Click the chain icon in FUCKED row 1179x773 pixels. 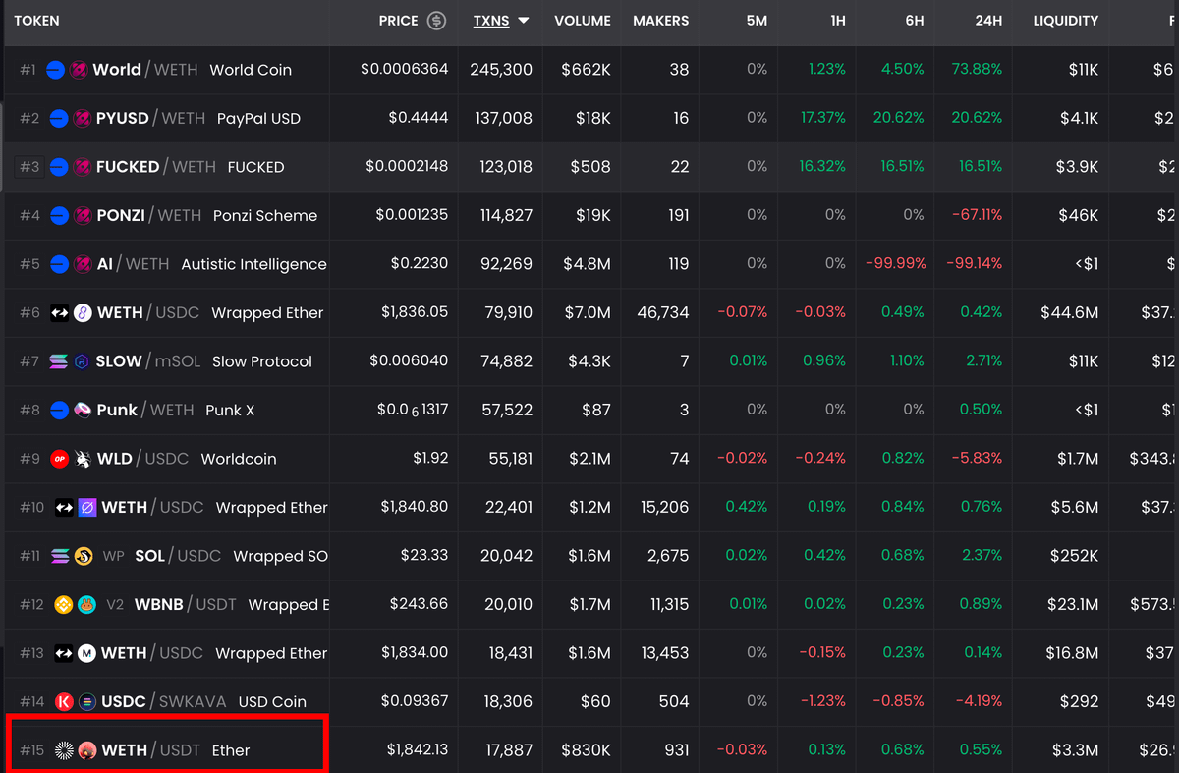(x=59, y=167)
